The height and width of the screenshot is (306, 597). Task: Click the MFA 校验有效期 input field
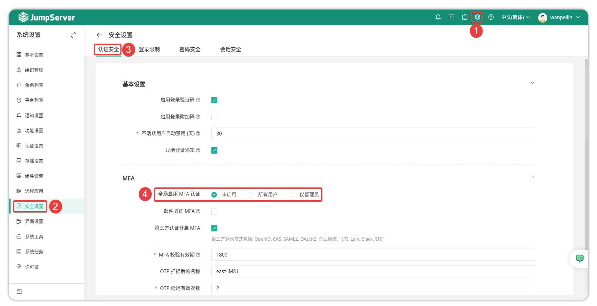(x=373, y=255)
